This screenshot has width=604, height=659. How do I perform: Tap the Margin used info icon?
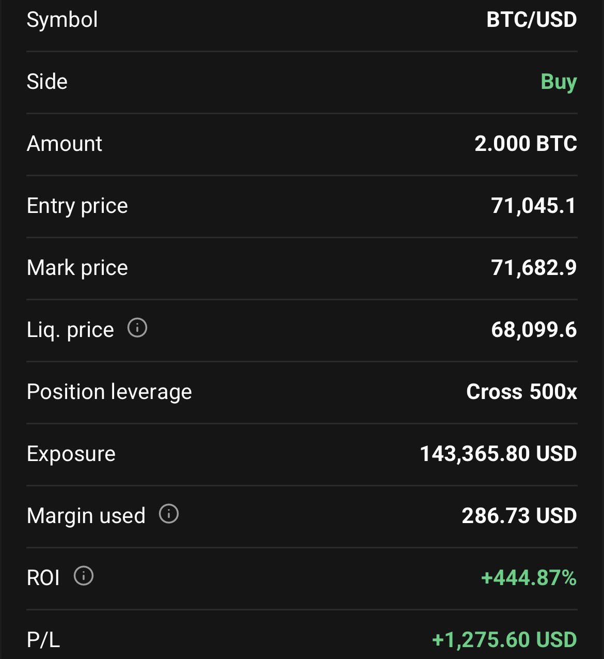tap(169, 514)
